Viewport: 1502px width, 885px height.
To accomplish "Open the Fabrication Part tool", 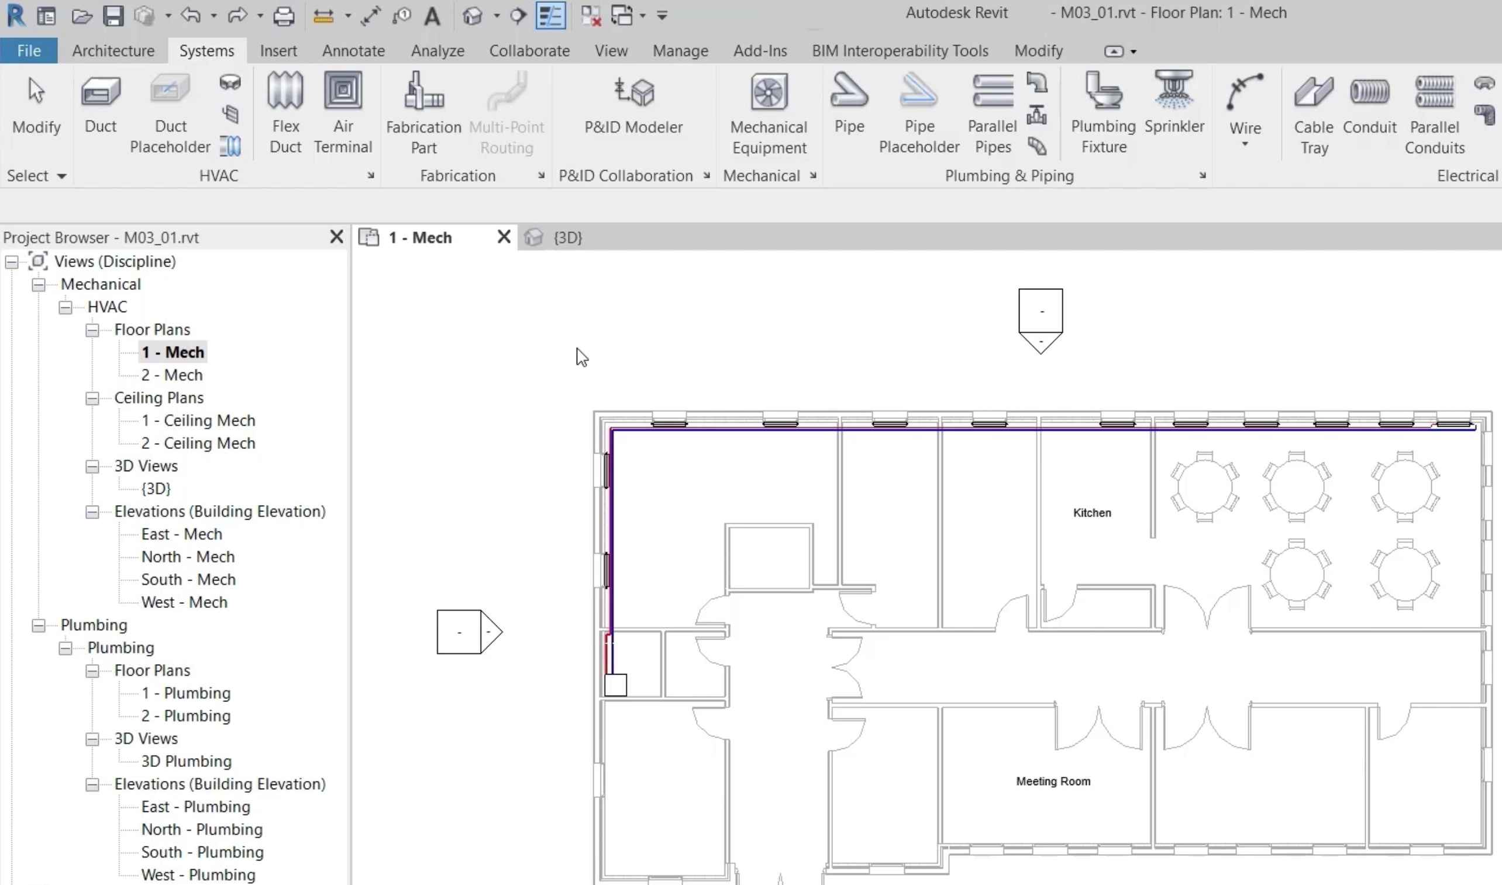I will [x=423, y=113].
